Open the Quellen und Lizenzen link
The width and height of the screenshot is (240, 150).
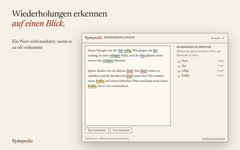coord(213,138)
